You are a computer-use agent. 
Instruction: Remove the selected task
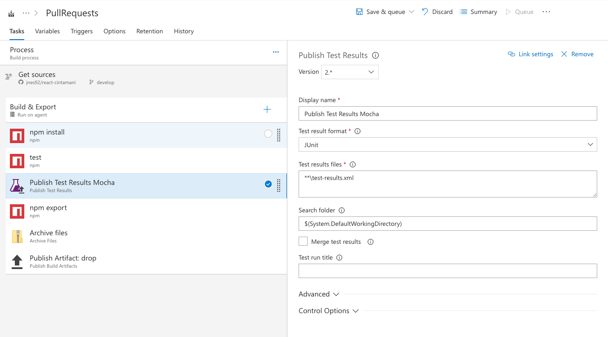(x=577, y=54)
